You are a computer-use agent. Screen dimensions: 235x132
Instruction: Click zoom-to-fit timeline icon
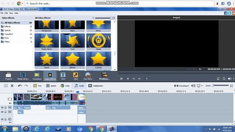231,86
